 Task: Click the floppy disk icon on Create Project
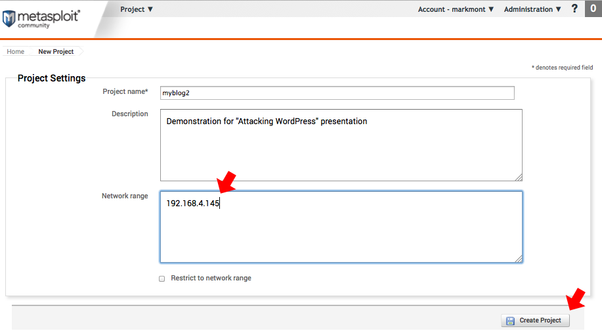point(511,320)
